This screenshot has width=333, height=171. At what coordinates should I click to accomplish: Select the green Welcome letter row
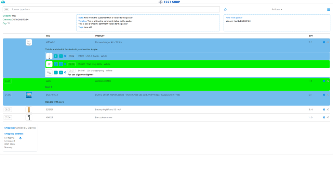coord(163,84)
